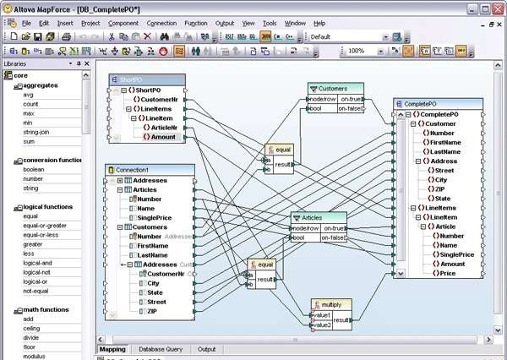Click the CompletePO component header icon
The image size is (507, 360).
coord(399,104)
